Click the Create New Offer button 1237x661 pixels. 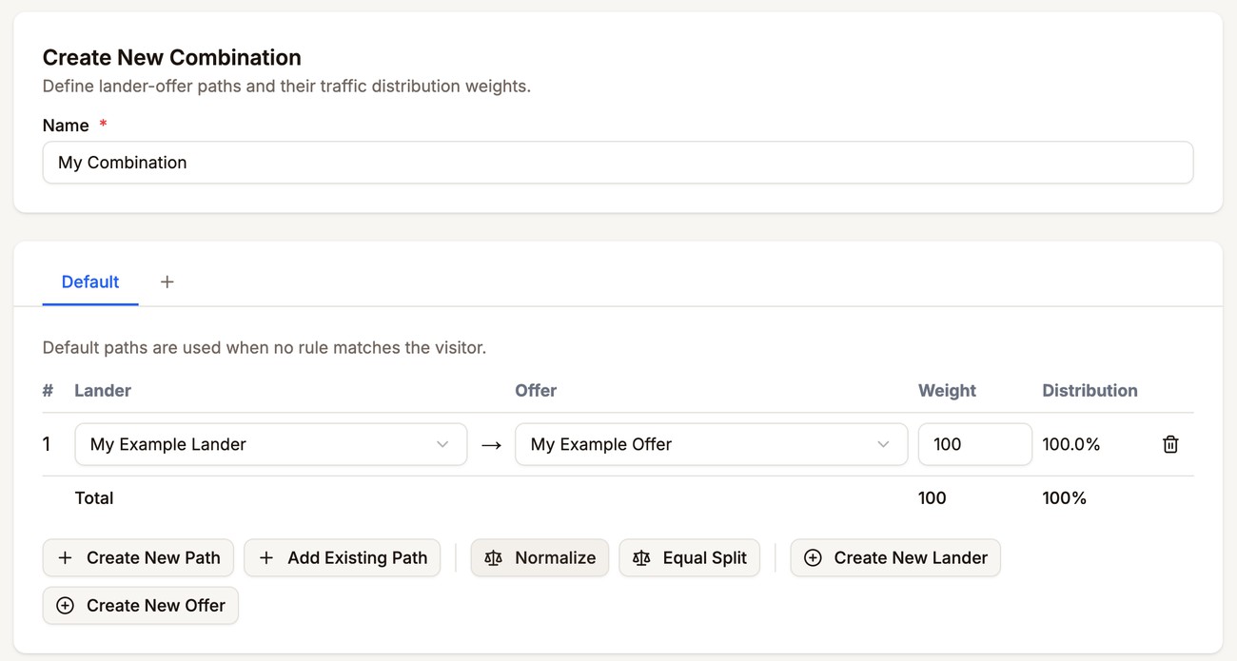coord(141,605)
